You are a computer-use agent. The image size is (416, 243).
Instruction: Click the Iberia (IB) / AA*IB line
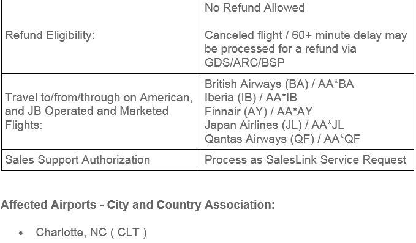click(x=251, y=97)
